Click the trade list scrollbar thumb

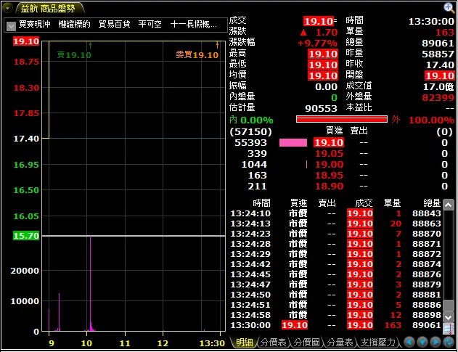pos(449,306)
